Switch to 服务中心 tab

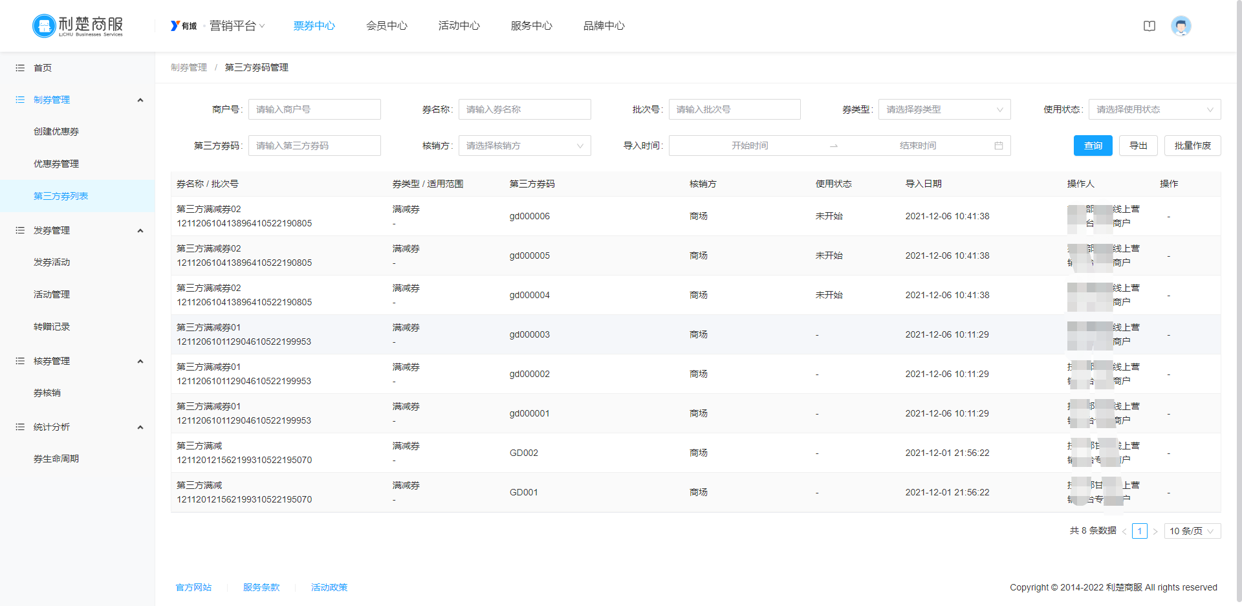click(532, 26)
